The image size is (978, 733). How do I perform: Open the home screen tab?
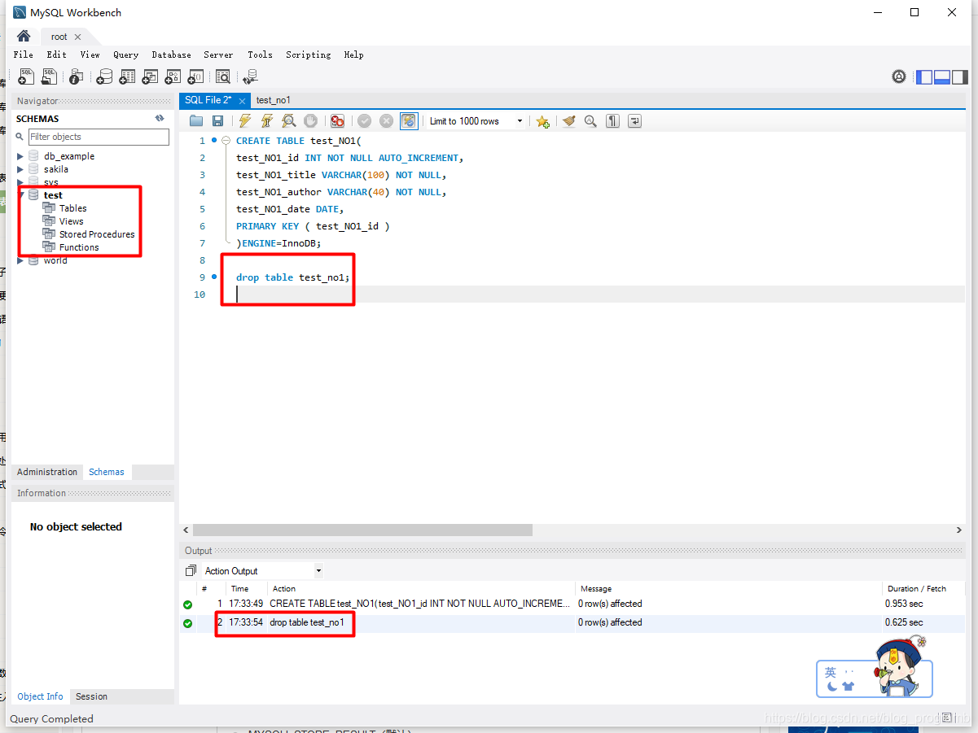tap(24, 36)
